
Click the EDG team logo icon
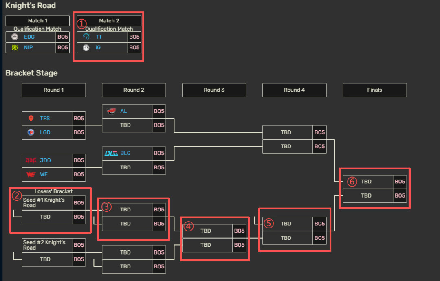[x=15, y=37]
